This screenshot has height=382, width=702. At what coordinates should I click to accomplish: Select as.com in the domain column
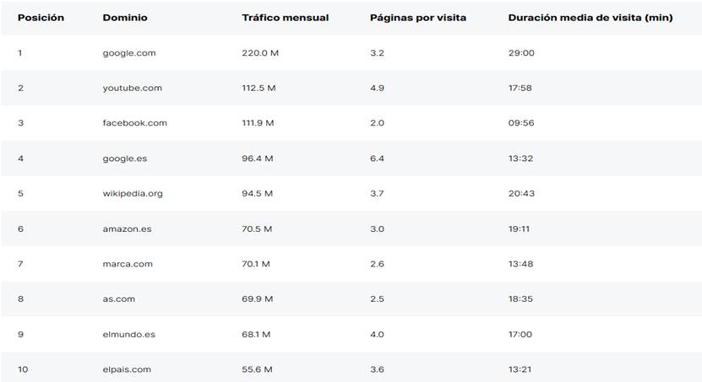coord(118,299)
